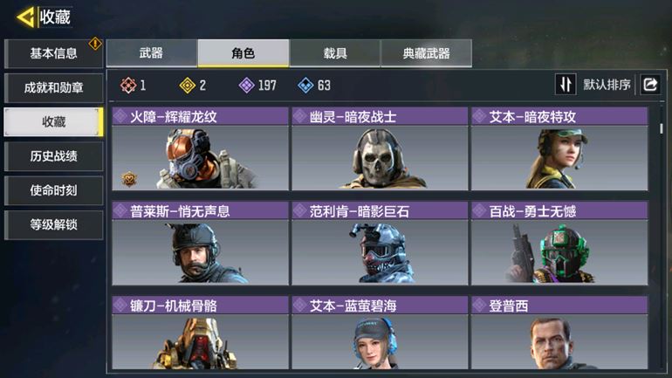Select 等级解锁 sidebar button

point(53,225)
